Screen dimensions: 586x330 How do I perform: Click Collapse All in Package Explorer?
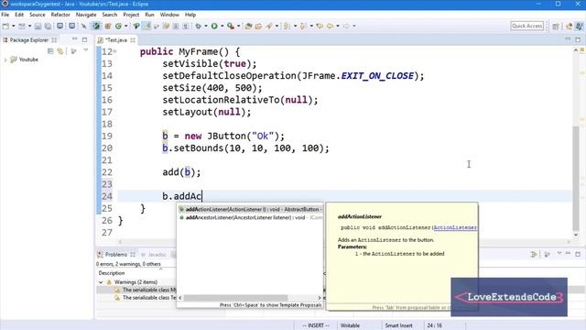coord(50,51)
